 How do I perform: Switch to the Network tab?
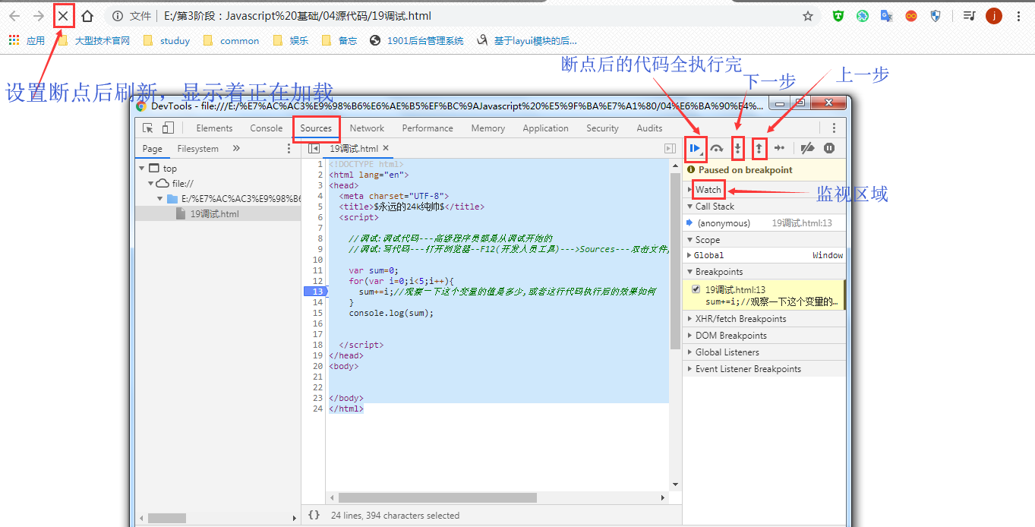tap(367, 128)
